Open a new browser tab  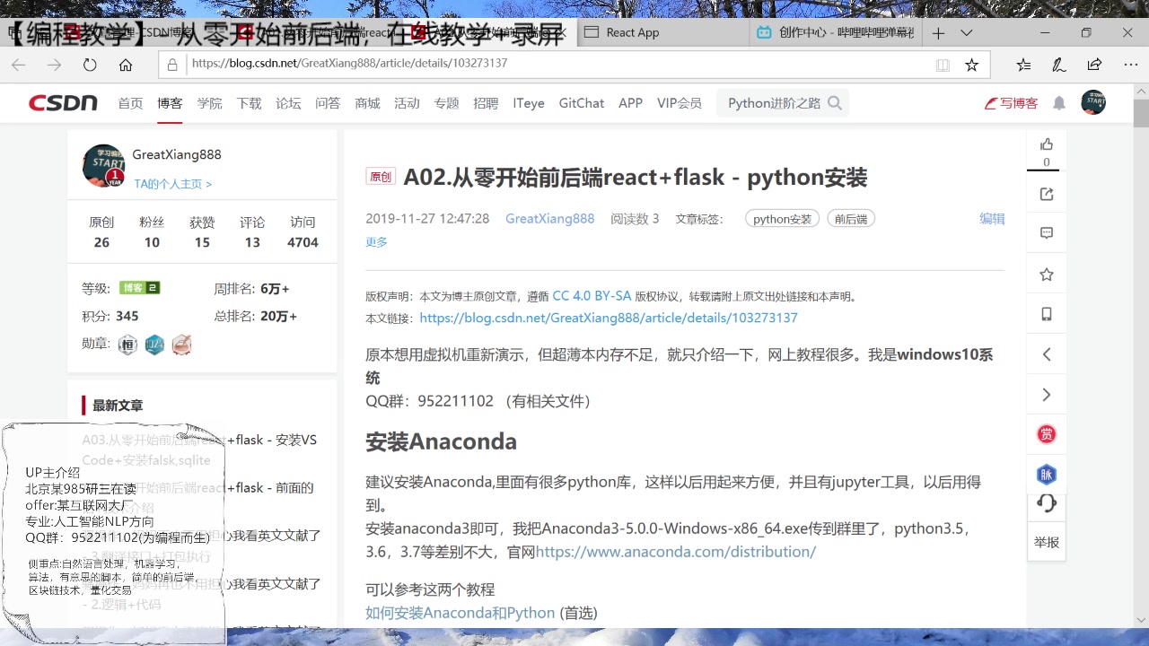pyautogui.click(x=938, y=32)
